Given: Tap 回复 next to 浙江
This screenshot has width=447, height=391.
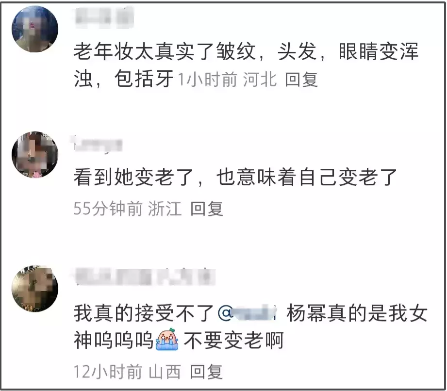Looking at the screenshot, I should (207, 208).
